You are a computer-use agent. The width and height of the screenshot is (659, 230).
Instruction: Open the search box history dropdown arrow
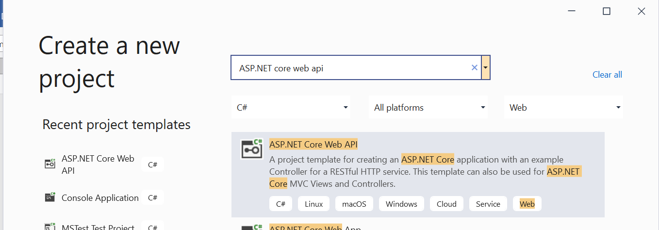click(x=486, y=68)
